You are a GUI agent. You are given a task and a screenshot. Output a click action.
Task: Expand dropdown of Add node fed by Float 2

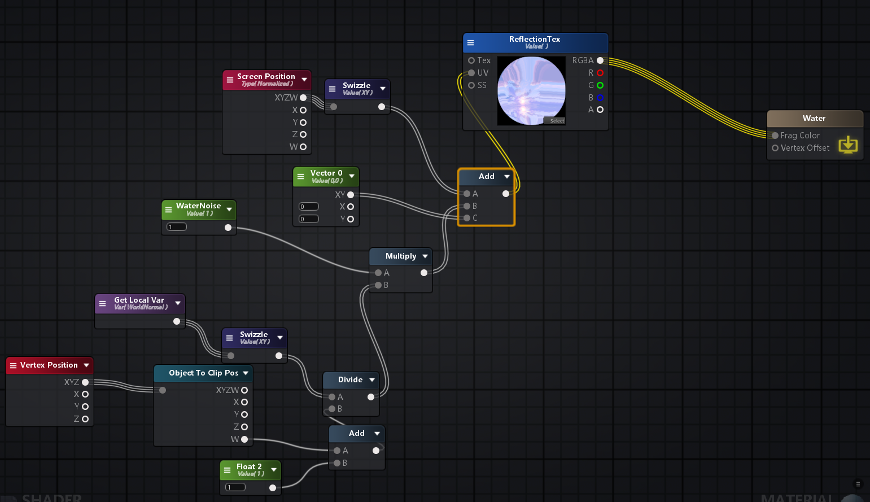[377, 434]
